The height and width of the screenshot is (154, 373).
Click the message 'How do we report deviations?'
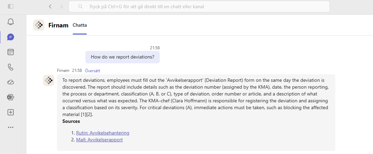pyautogui.click(x=122, y=57)
